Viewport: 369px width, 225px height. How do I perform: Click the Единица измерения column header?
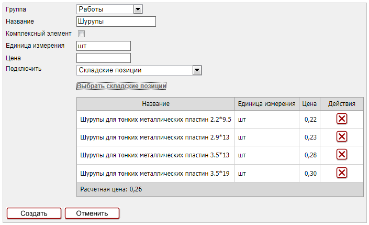[266, 104]
